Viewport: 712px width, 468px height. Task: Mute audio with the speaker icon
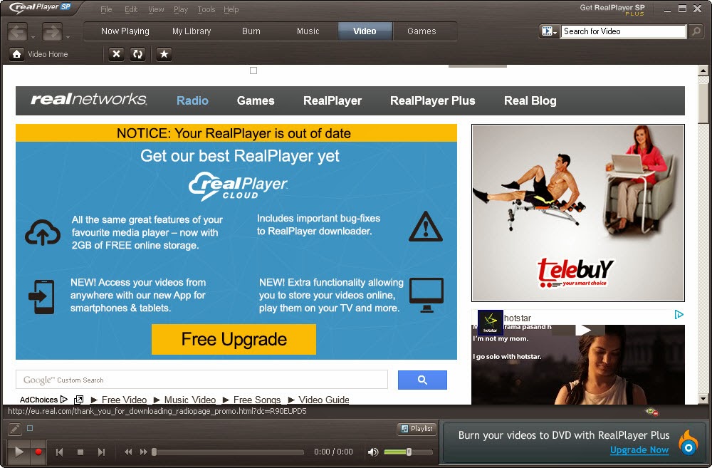tap(373, 452)
